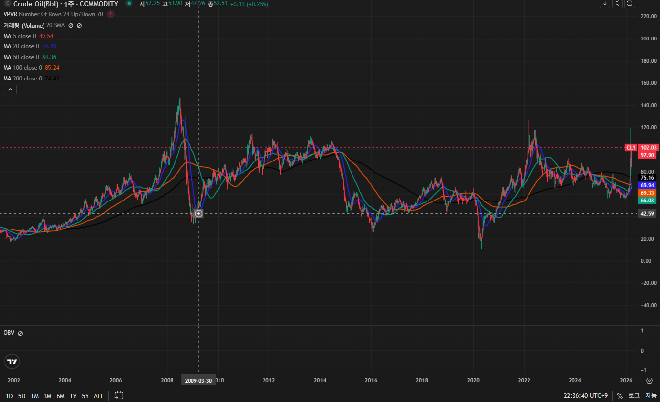Open the chart settings gear icon

649,380
